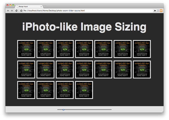The image size is (169, 120).
Task: Close the Range Input tab
Action: click(41, 7)
